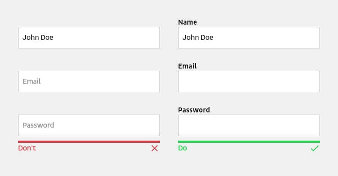Viewport: 338px width, 176px height.
Task: Click the Name field containing John Doe
Action: point(249,38)
